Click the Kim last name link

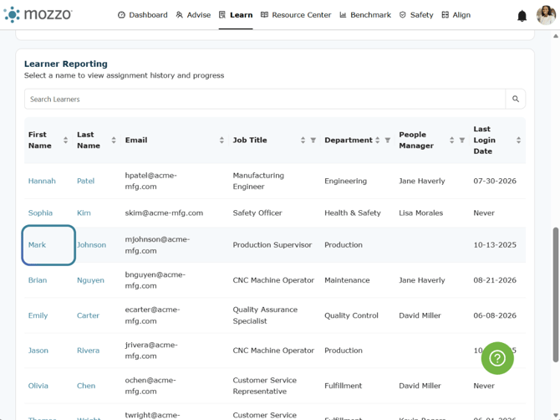coord(84,213)
